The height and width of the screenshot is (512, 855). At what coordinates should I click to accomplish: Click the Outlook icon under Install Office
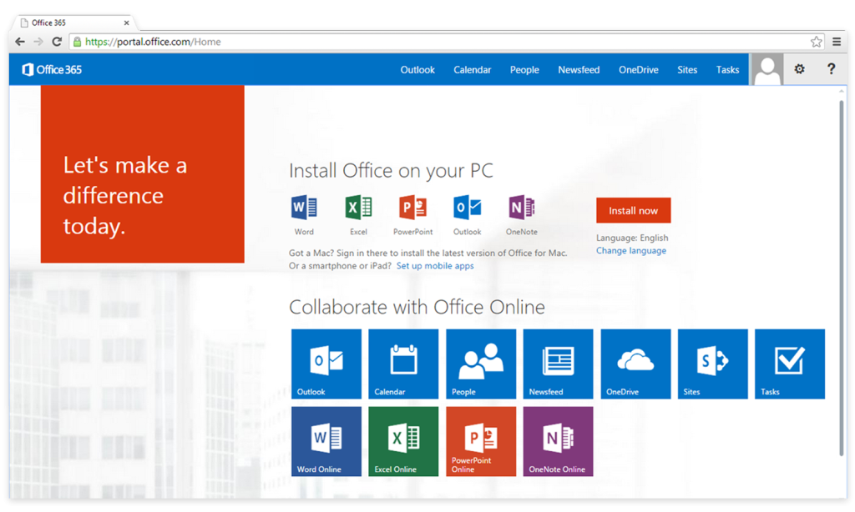[x=468, y=208]
